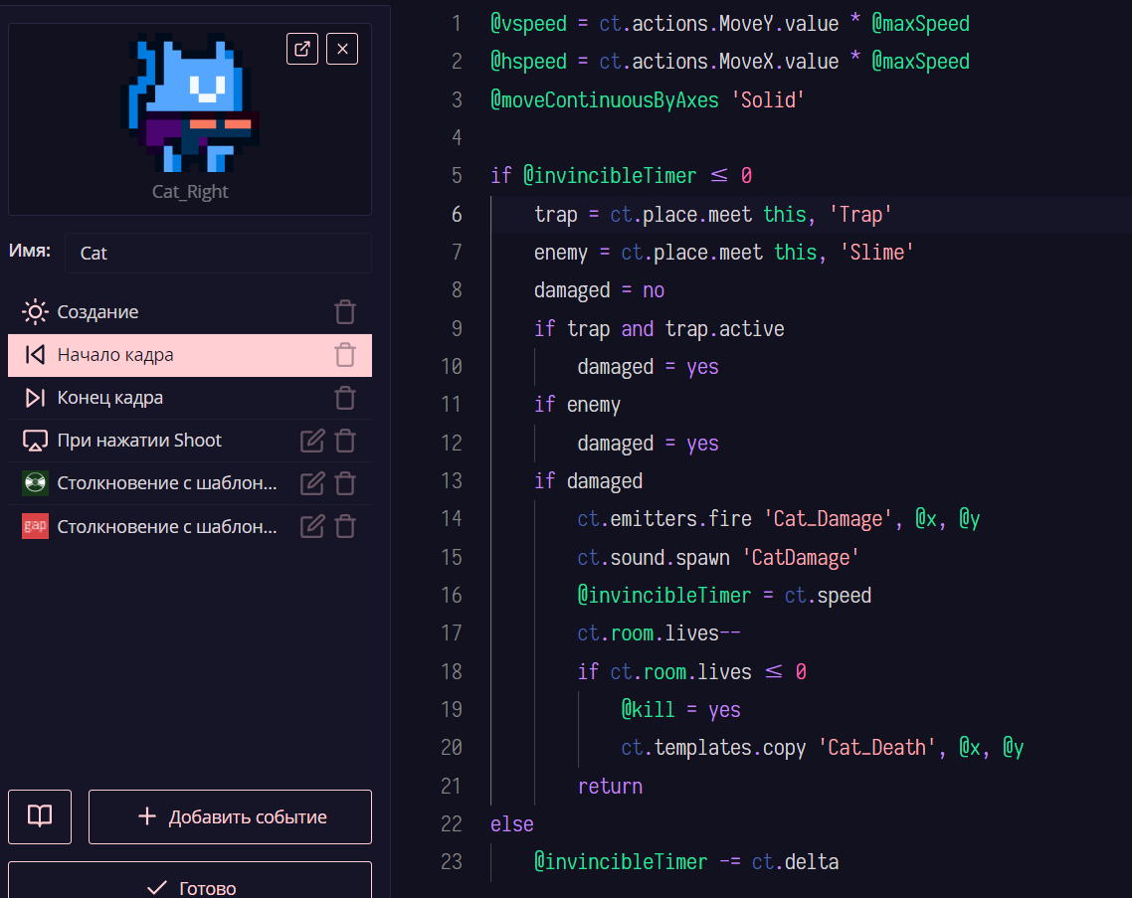
Task: Delete the green collision event
Action: click(345, 483)
